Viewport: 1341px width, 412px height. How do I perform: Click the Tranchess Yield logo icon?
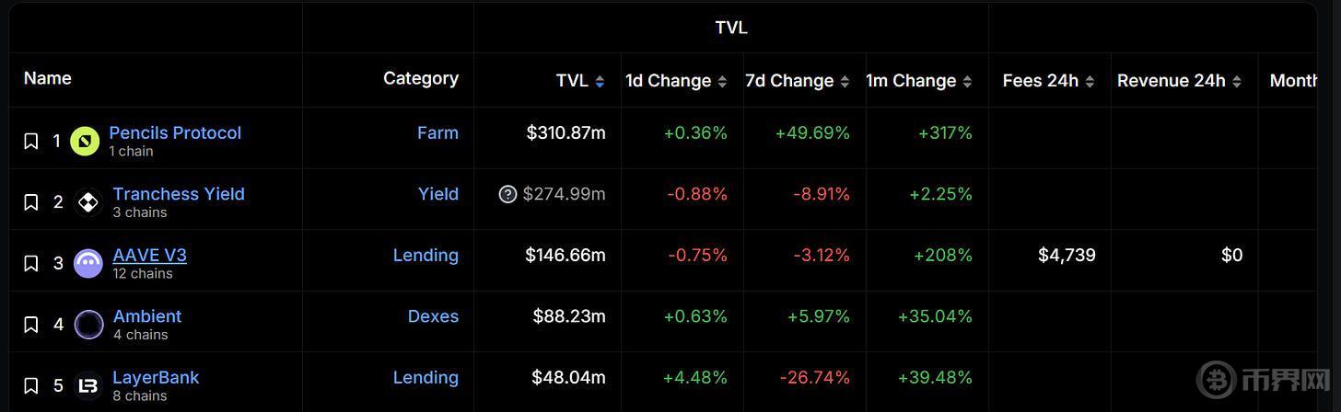(x=88, y=202)
